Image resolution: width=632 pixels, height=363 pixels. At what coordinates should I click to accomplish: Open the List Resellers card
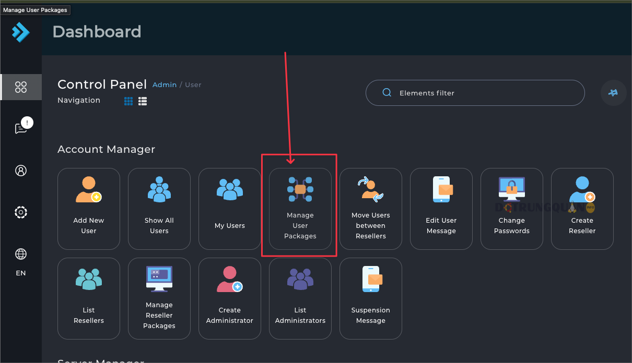pyautogui.click(x=89, y=298)
